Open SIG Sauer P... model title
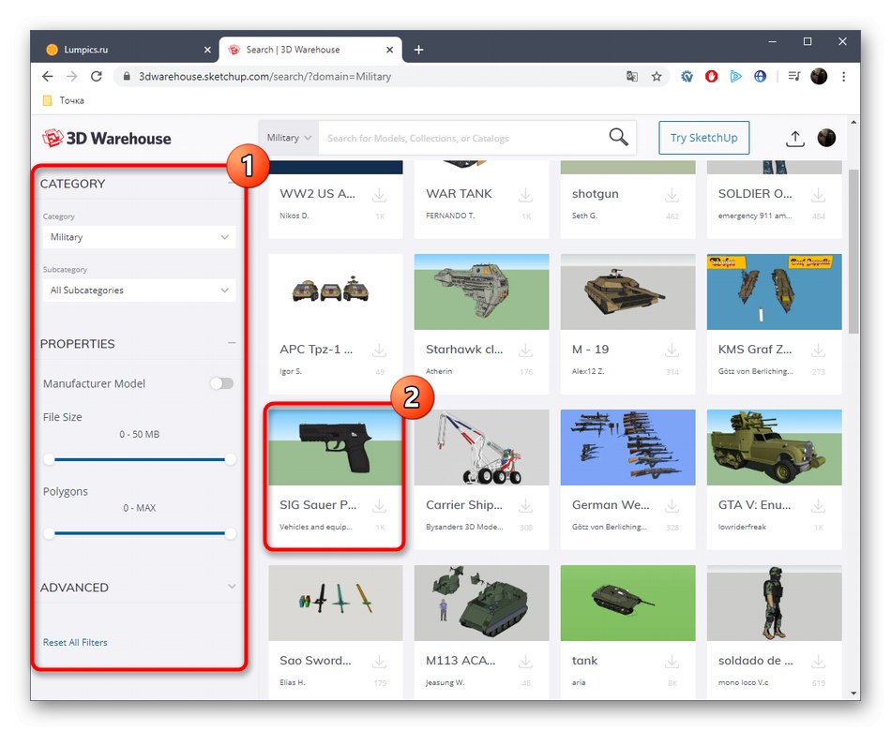 pyautogui.click(x=318, y=505)
